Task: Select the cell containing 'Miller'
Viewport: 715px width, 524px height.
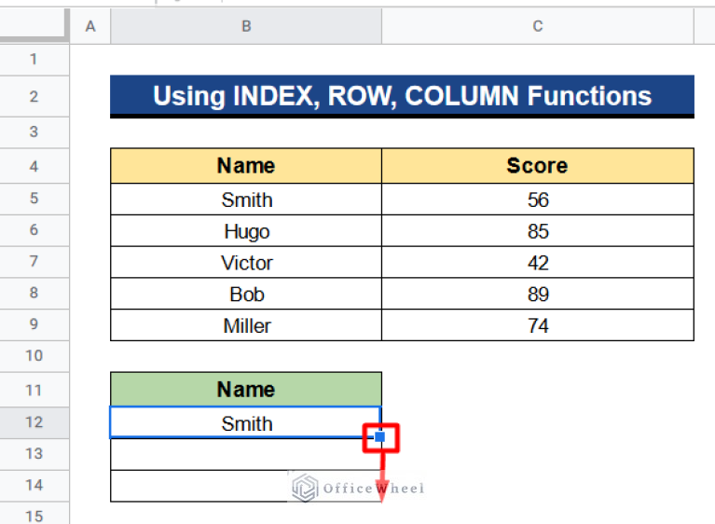Action: tap(246, 326)
